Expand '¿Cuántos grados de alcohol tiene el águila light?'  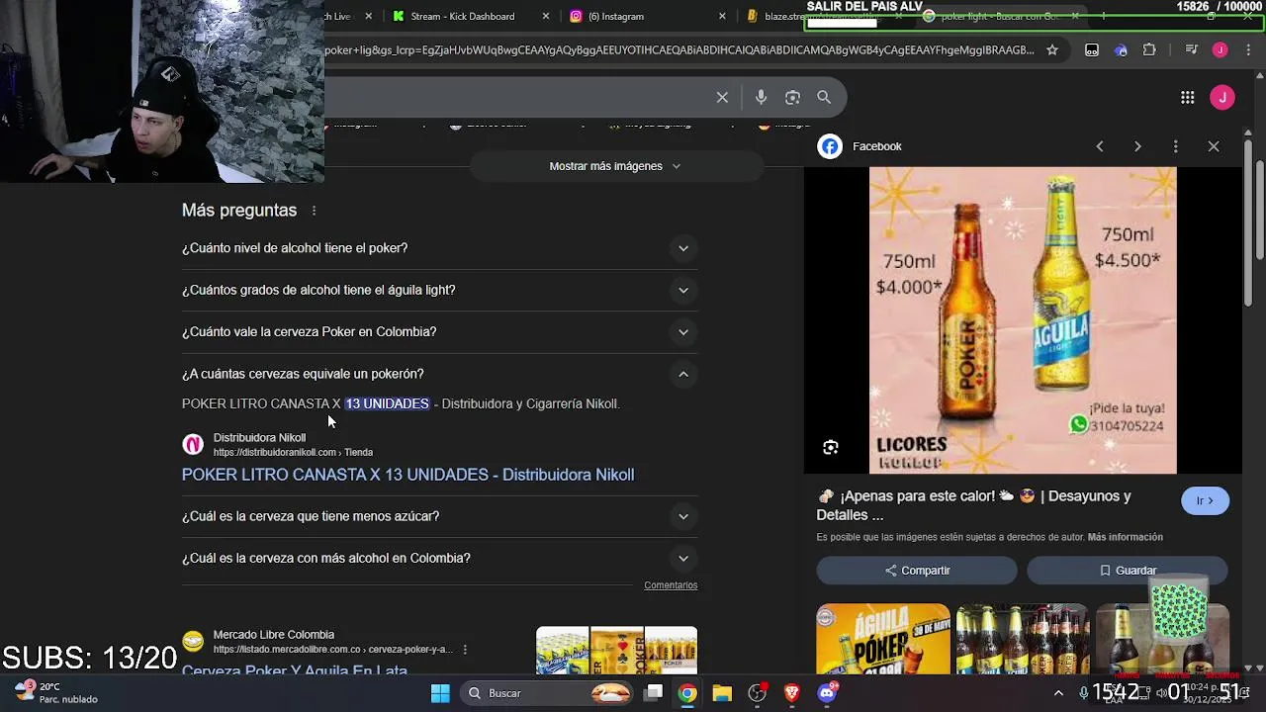pos(439,290)
